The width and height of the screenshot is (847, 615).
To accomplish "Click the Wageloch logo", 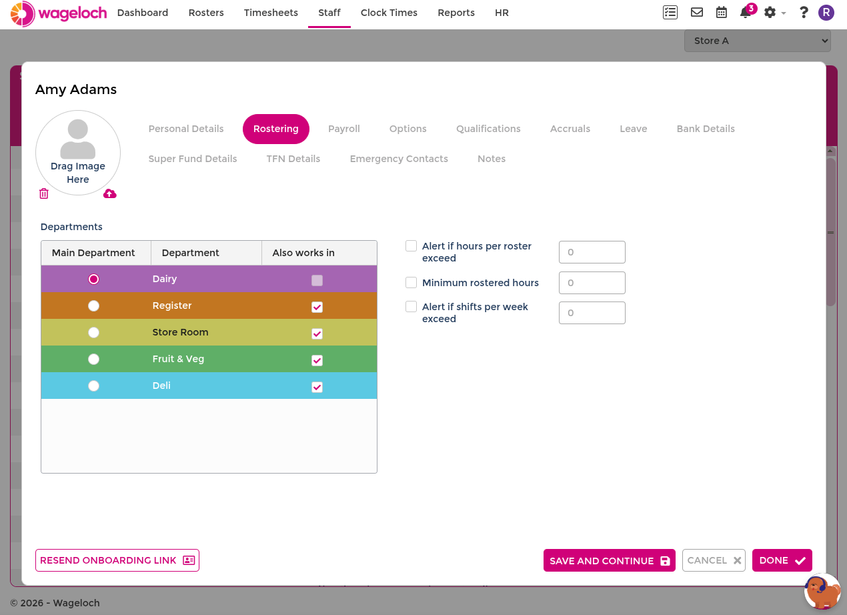I will point(59,13).
